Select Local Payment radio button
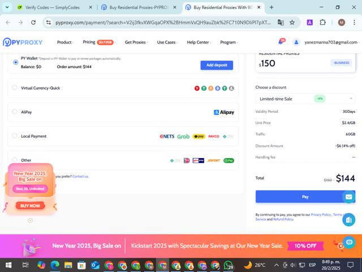362x272 pixels. coord(15,136)
